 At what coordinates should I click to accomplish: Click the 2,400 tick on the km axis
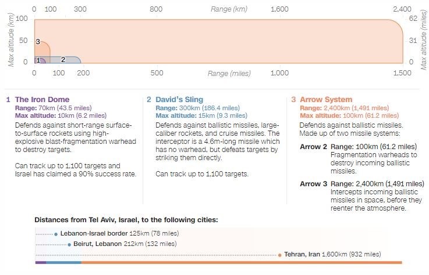(x=401, y=10)
